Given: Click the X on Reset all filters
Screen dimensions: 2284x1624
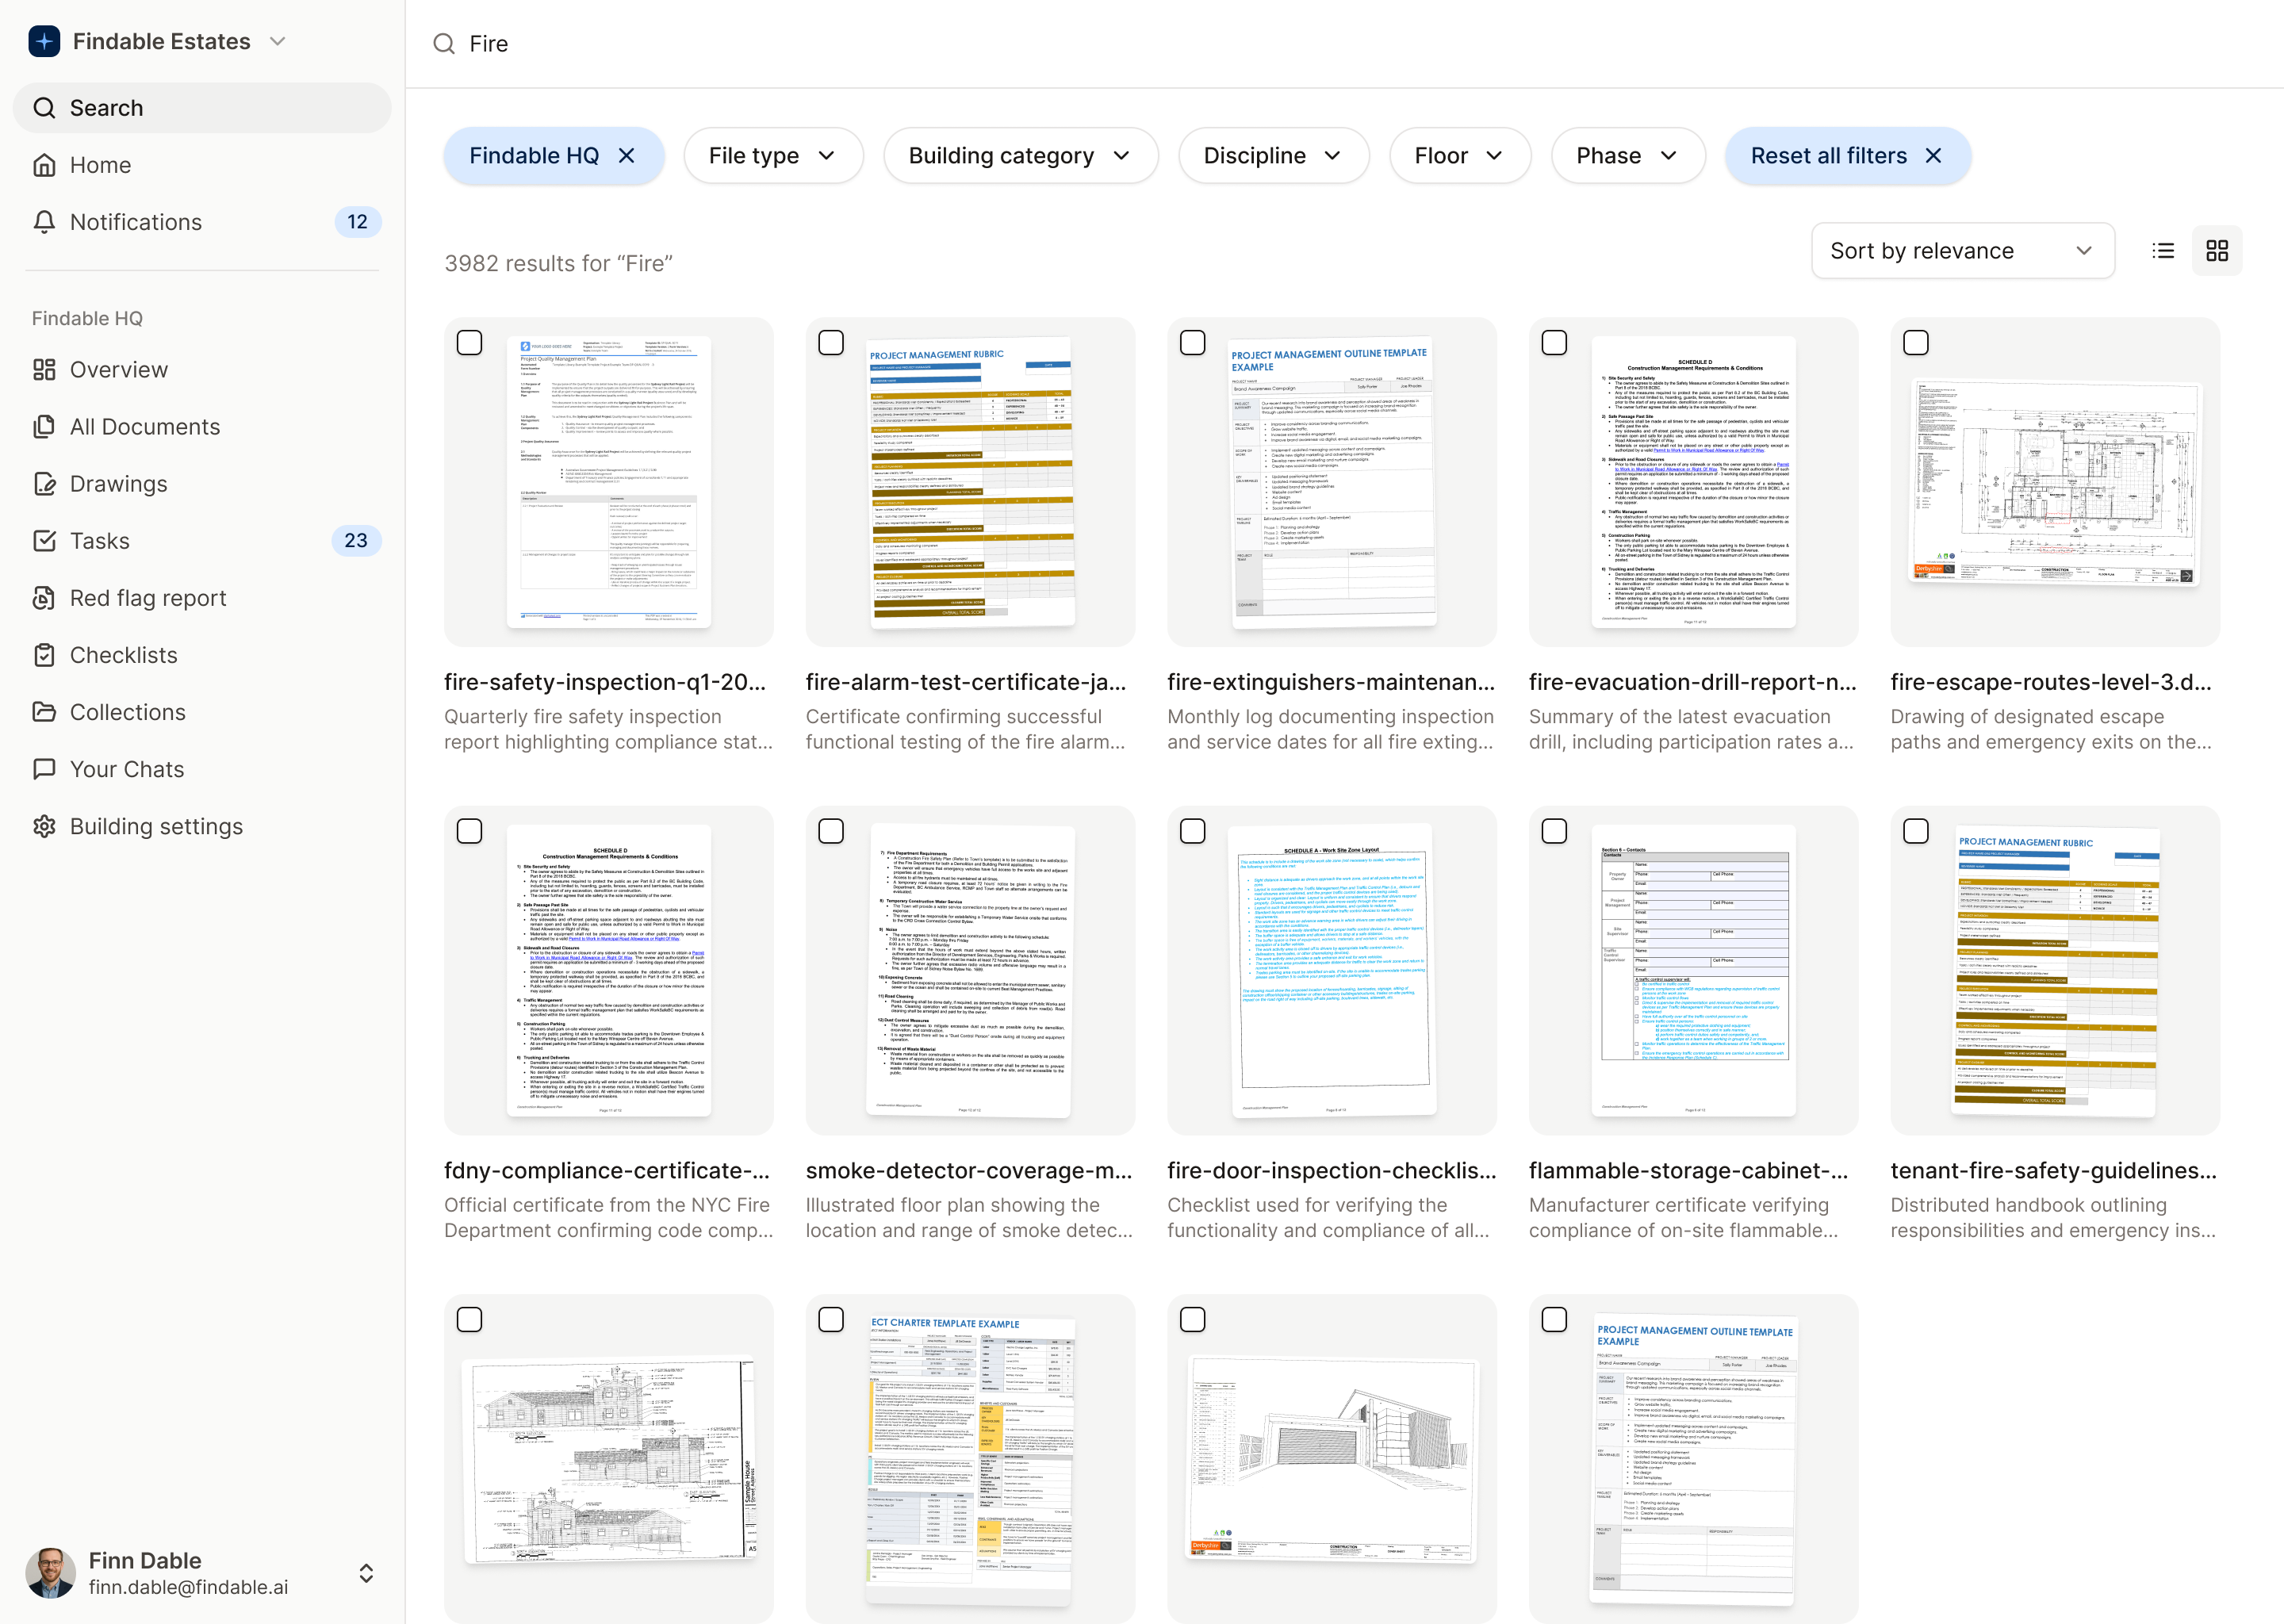Looking at the screenshot, I should (x=1934, y=156).
